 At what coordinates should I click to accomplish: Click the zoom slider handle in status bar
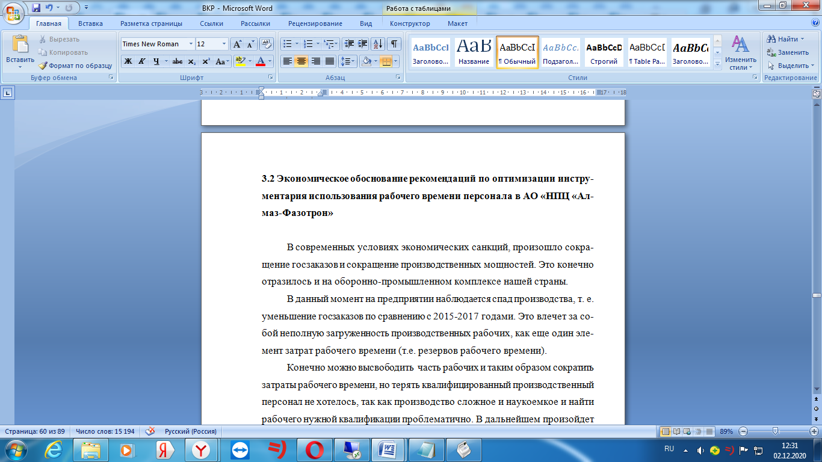point(775,431)
